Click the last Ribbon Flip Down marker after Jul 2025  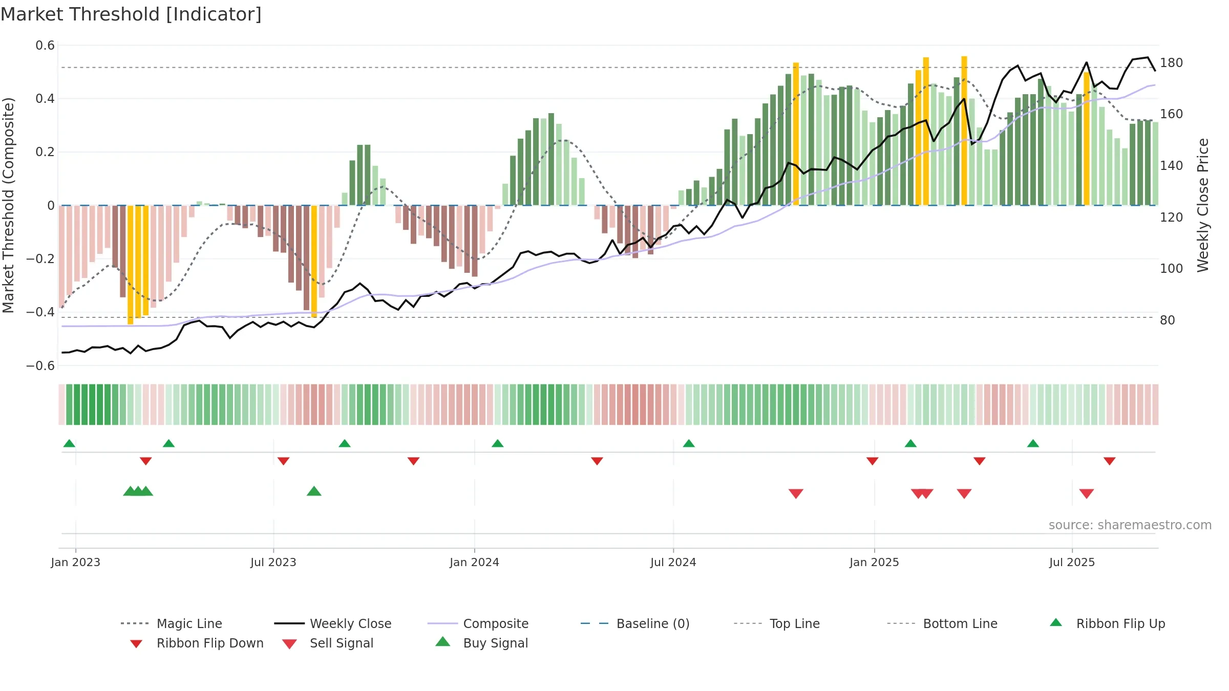pyautogui.click(x=1109, y=461)
